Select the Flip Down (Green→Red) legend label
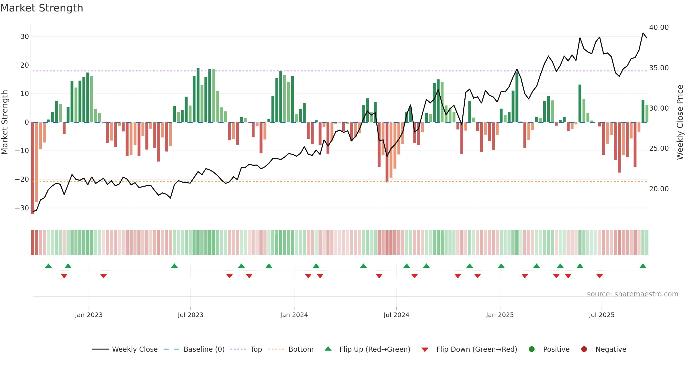The image size is (688, 387). (477, 349)
